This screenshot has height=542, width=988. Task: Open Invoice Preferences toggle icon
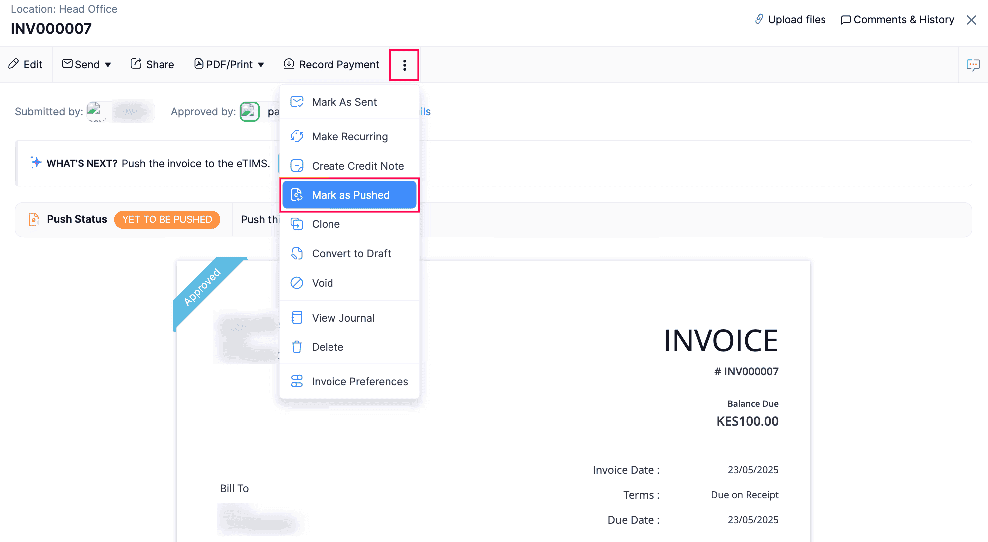[x=297, y=382]
